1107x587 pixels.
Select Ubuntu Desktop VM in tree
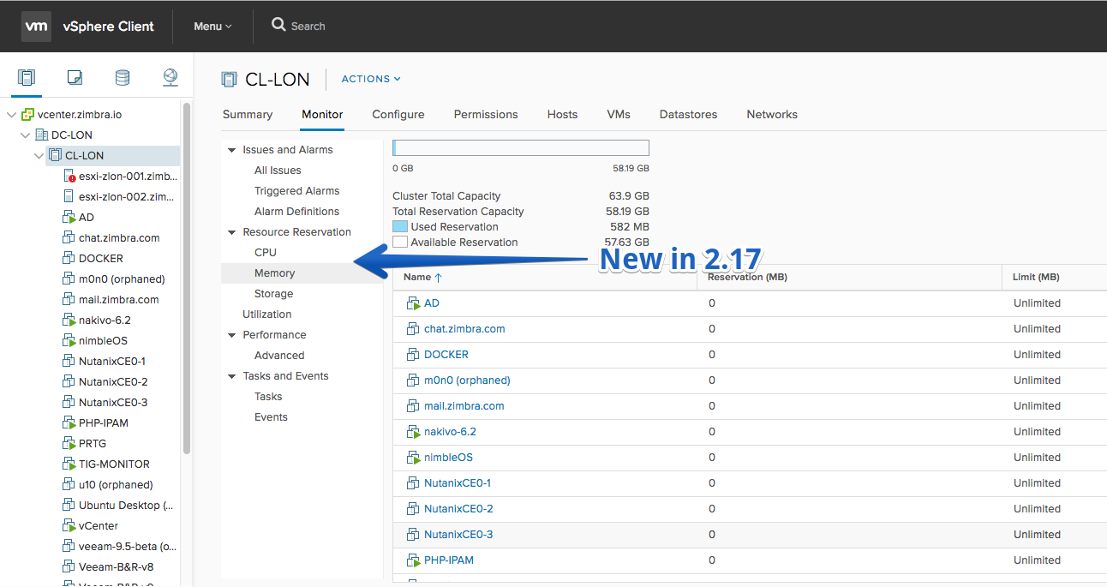pyautogui.click(x=126, y=506)
